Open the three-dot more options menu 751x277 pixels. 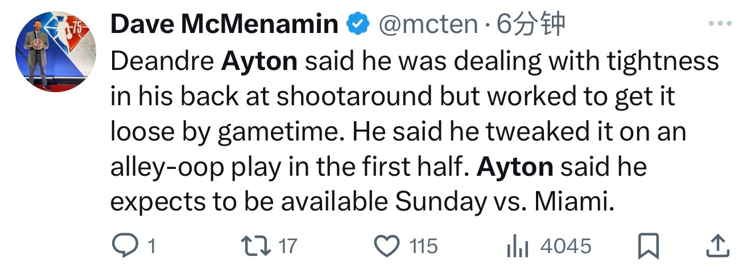(x=720, y=24)
